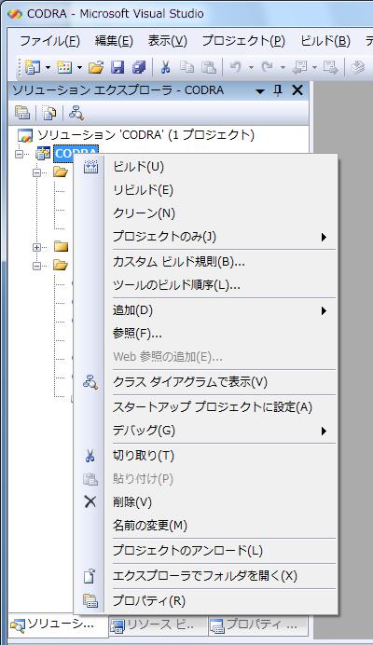Open the 表示(V) menu
This screenshot has width=373, height=645.
tap(168, 41)
